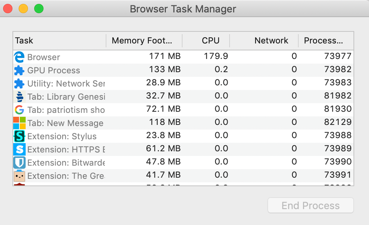Sort by Memory Footprint column header
This screenshot has height=225, width=369.
[144, 41]
